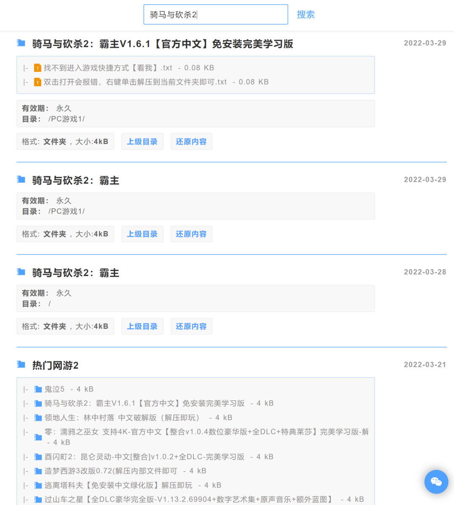Click folder icon beside 热门网游2 title

point(21,364)
